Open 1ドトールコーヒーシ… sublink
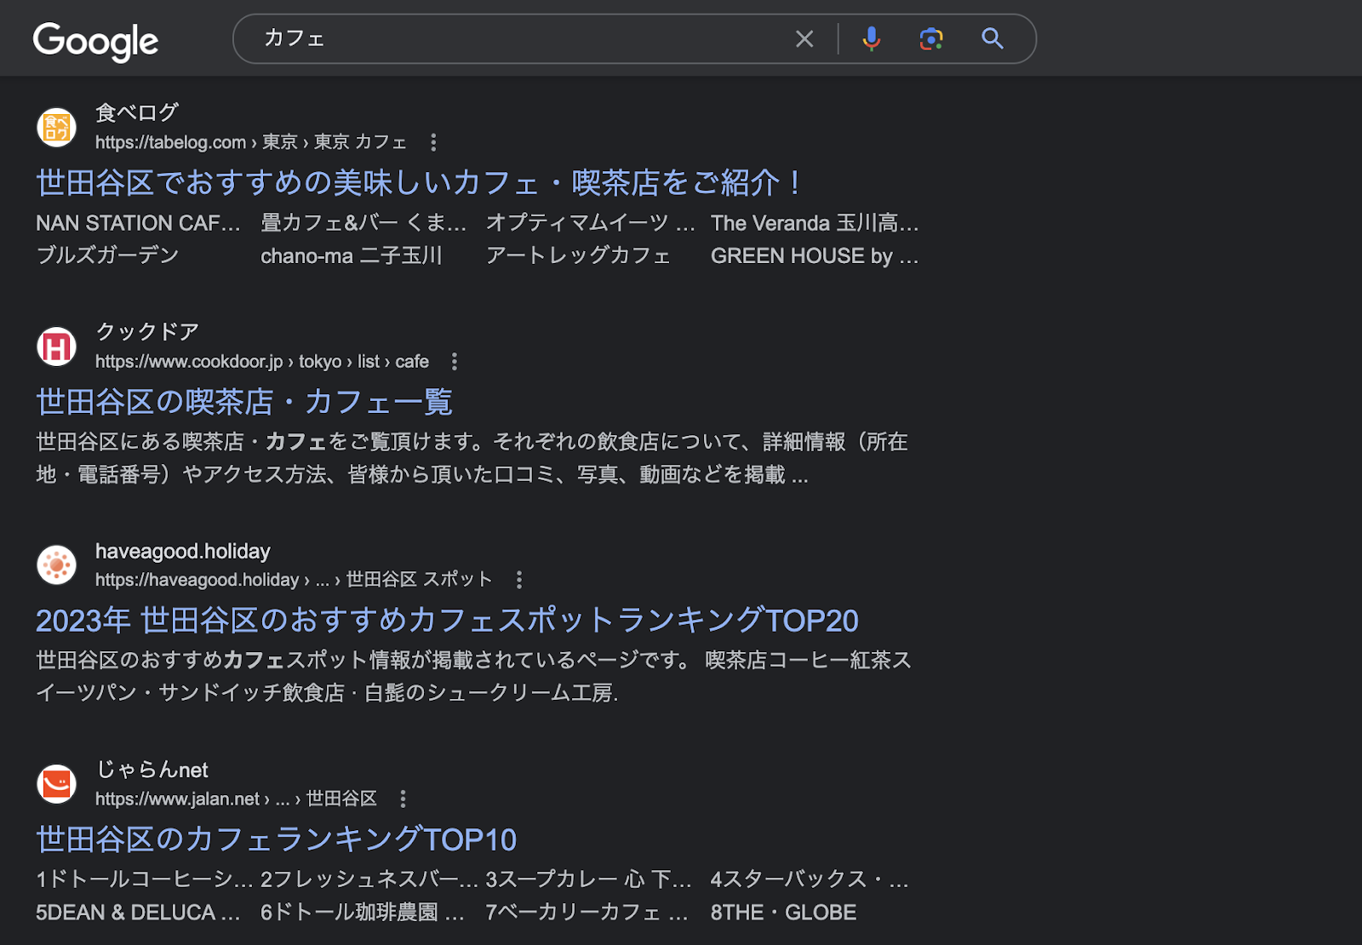This screenshot has height=945, width=1362. coord(144,879)
